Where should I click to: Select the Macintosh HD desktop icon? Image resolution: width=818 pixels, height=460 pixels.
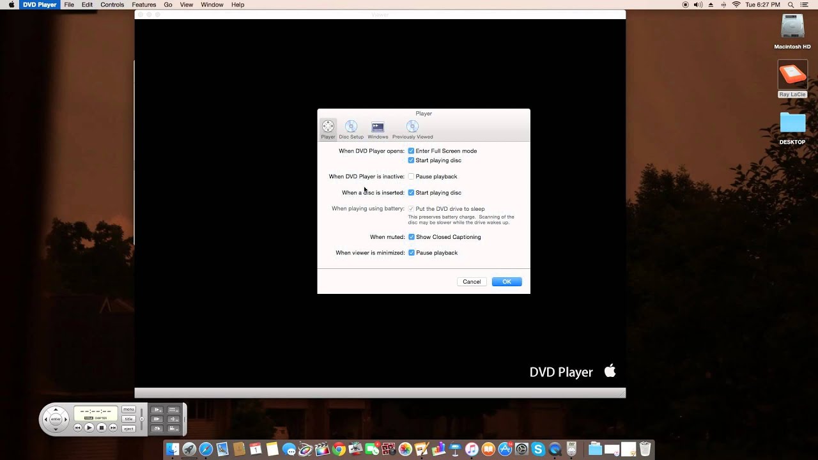(x=792, y=32)
